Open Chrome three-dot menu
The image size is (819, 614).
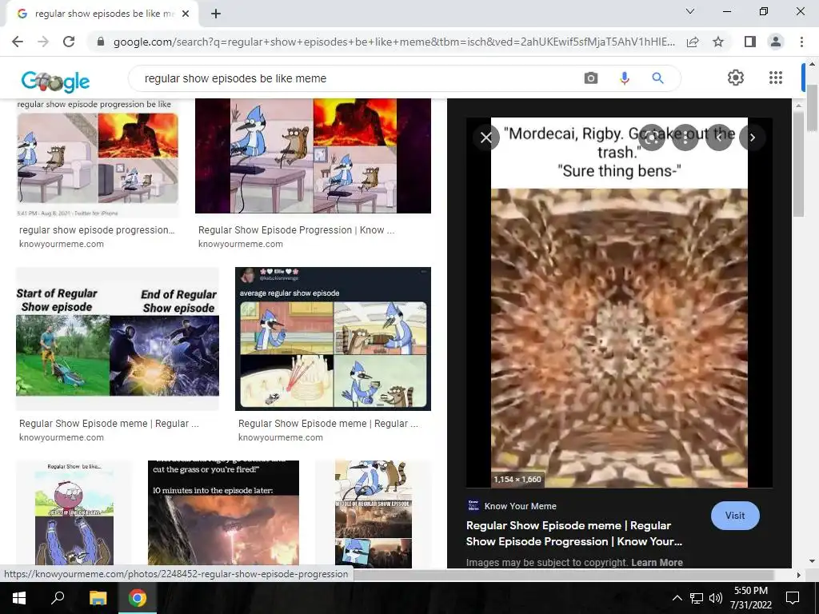pos(801,42)
